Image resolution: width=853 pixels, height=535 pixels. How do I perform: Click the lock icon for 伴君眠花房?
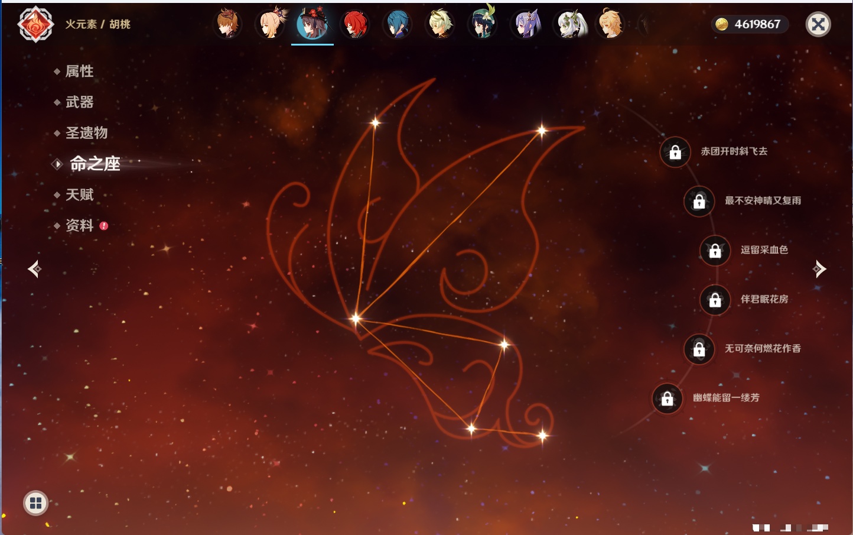pos(715,300)
